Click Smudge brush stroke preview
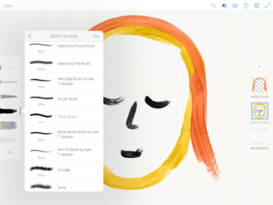Image resolution: width=273 pixels, height=205 pixels. [x=41, y=169]
